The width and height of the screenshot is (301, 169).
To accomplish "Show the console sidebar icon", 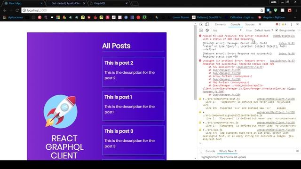I will tap(201, 30).
